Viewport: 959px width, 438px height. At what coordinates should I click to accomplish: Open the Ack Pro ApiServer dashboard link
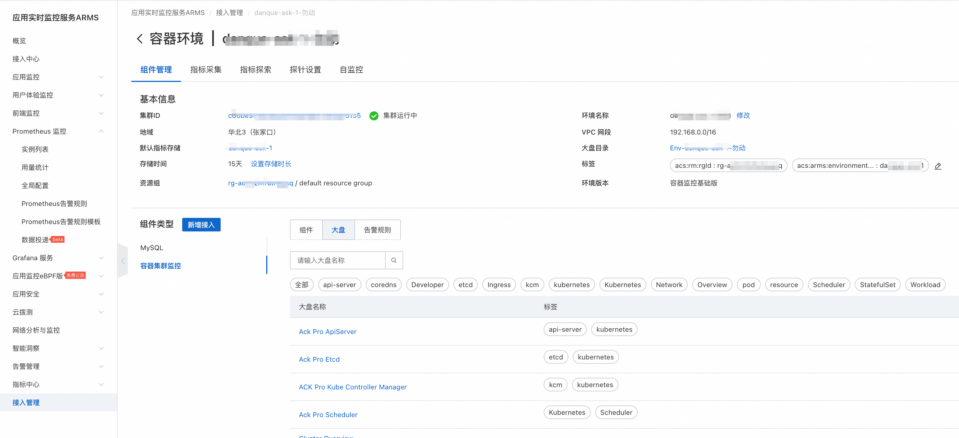(327, 331)
